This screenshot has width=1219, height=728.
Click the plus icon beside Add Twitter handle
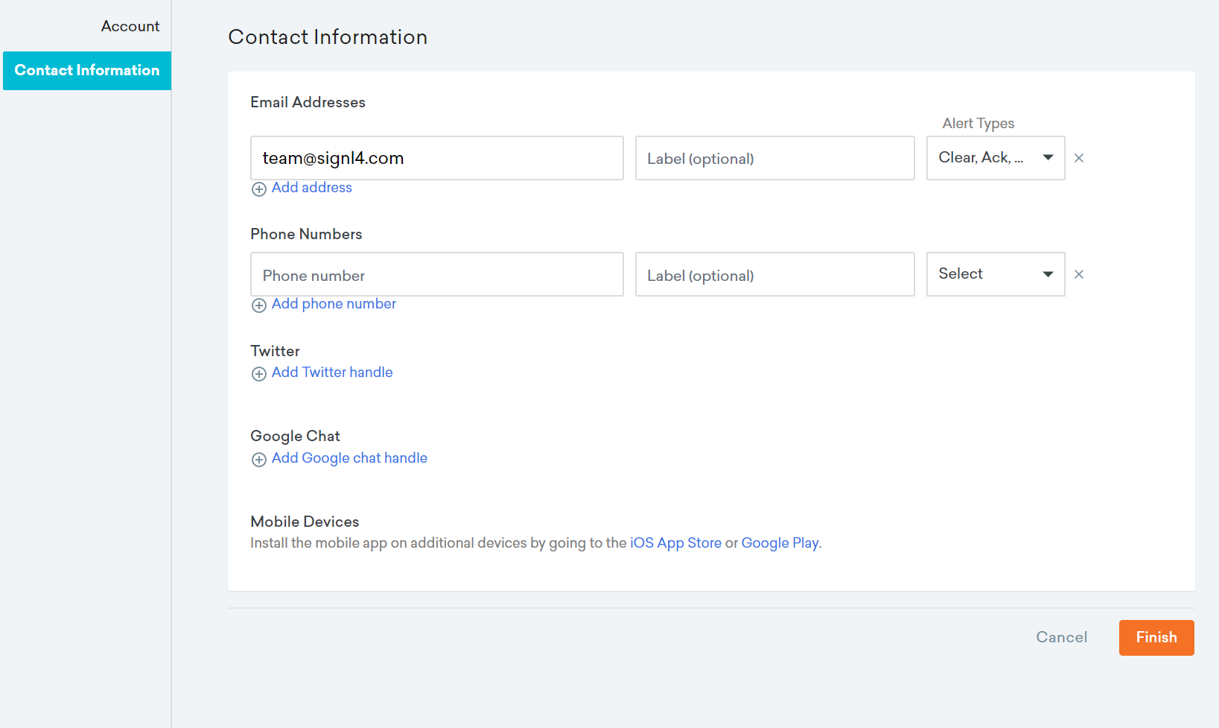(x=259, y=374)
